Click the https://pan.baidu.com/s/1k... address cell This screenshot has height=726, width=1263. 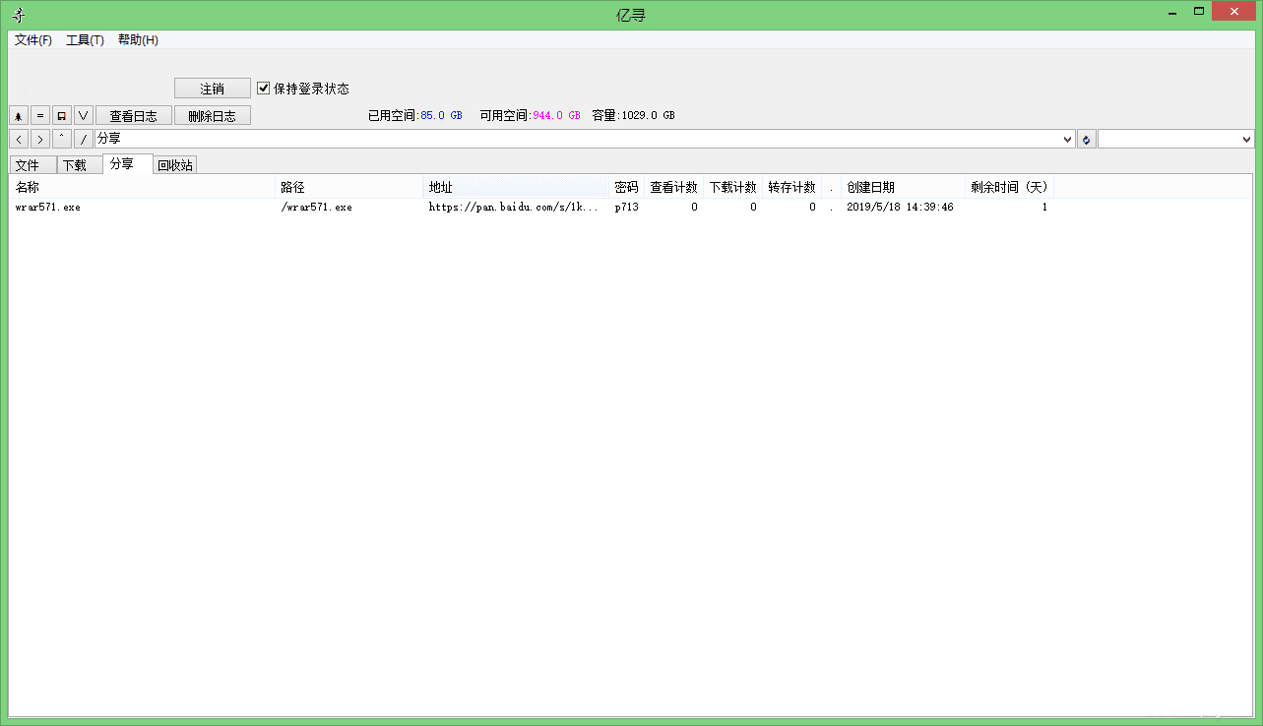[514, 208]
